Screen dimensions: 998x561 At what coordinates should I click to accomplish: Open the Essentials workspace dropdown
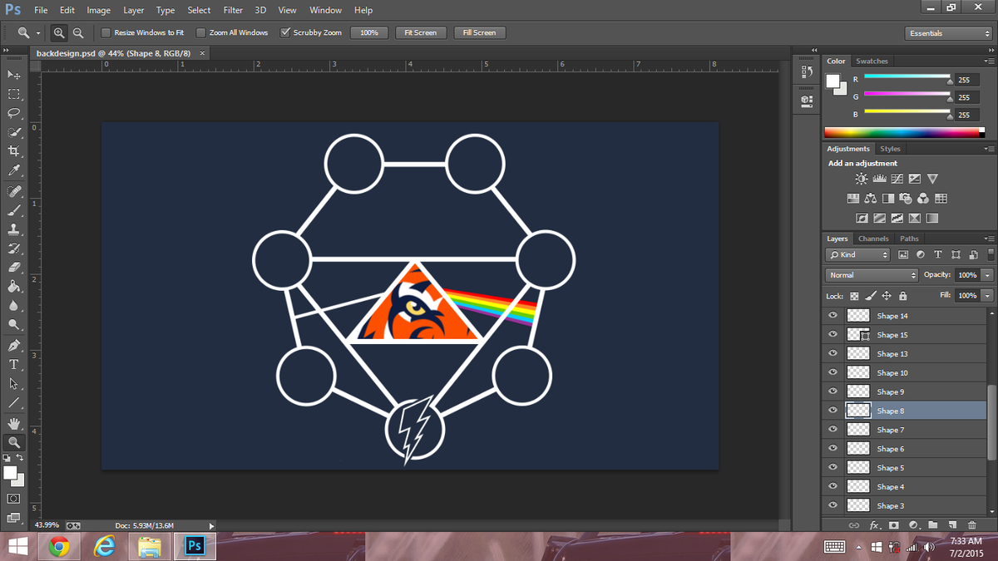[948, 33]
